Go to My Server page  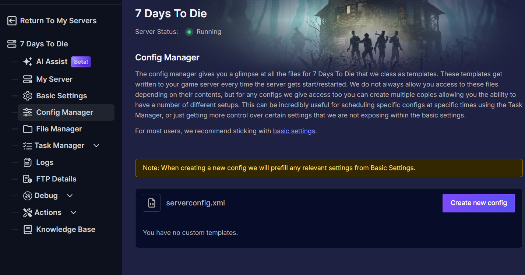click(x=54, y=79)
